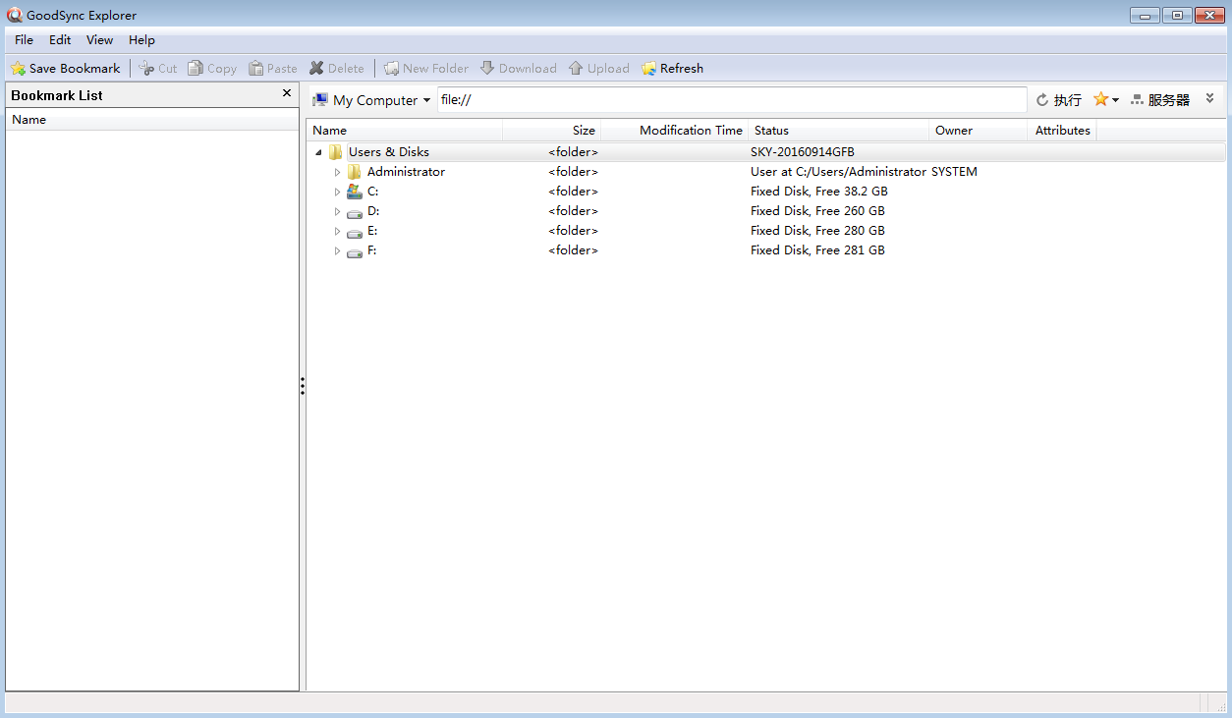1232x718 pixels.
Task: Click the Cut scissors icon
Action: 146,69
